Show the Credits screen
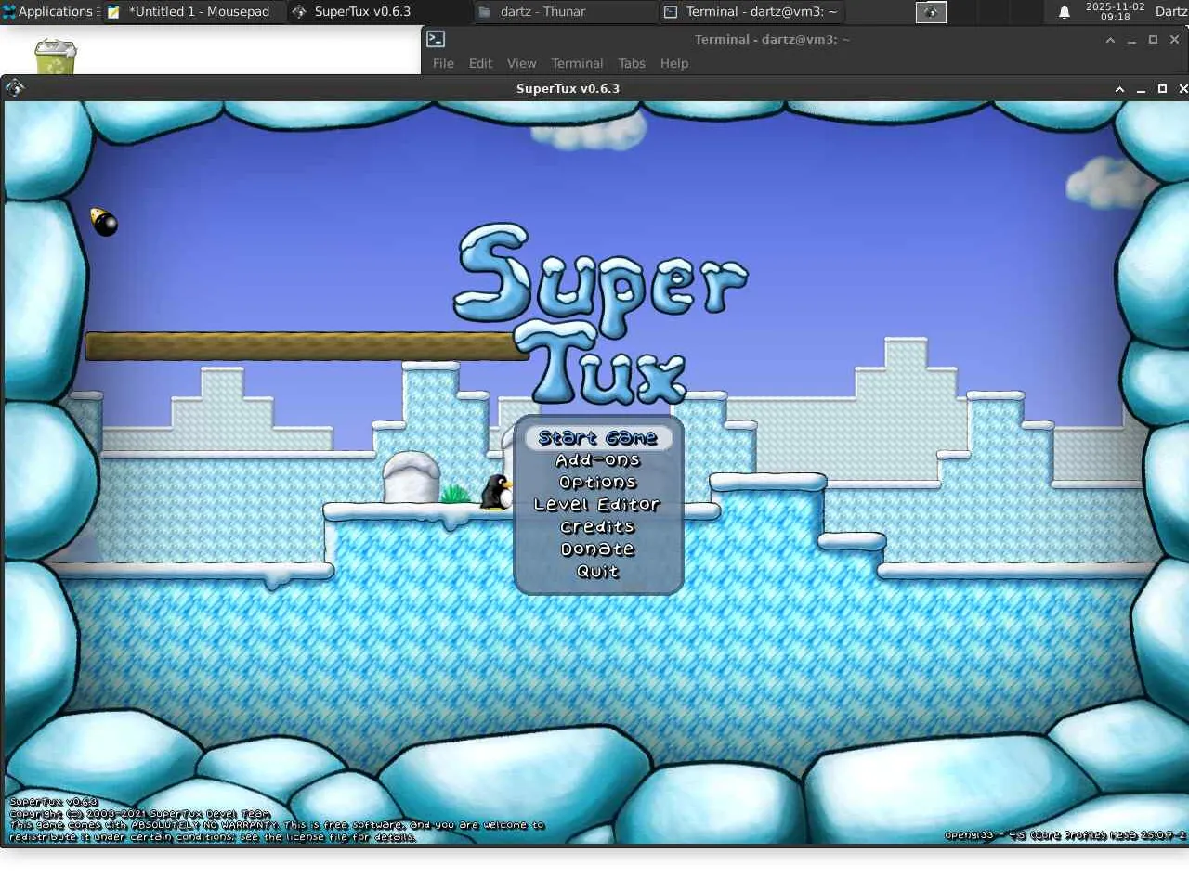Screen dimensions: 1189x891 click(x=597, y=527)
